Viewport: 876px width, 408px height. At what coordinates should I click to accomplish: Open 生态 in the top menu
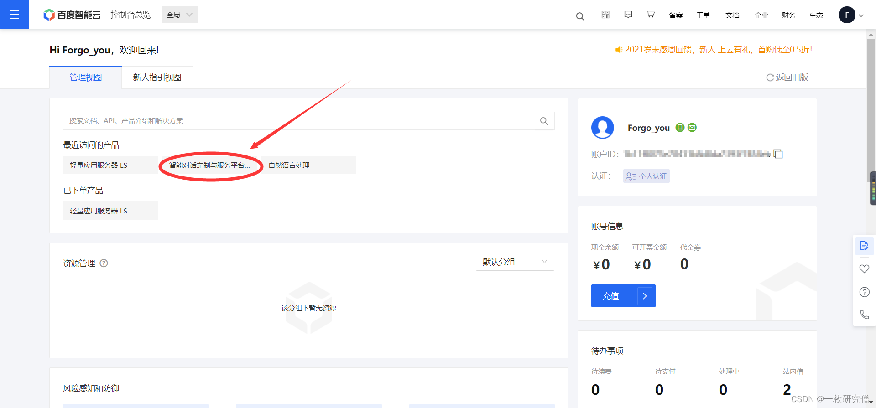point(816,15)
